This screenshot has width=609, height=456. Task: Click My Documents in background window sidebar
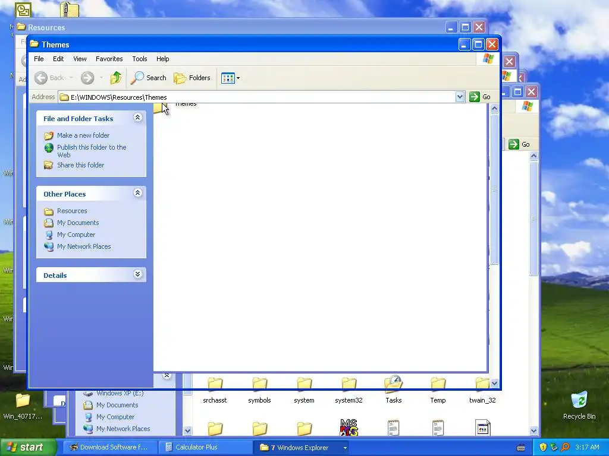(117, 405)
